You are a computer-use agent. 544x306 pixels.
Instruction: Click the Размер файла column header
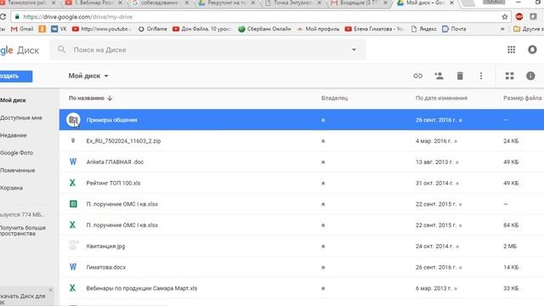click(x=522, y=99)
